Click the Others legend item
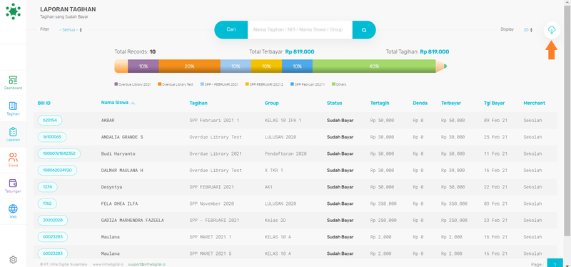 [339, 84]
